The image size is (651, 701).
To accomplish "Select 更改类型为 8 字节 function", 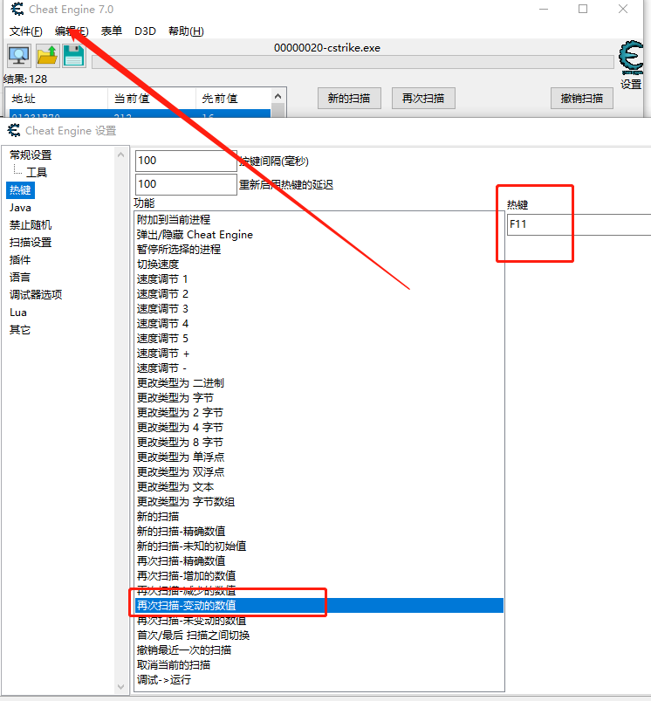I will coord(180,442).
